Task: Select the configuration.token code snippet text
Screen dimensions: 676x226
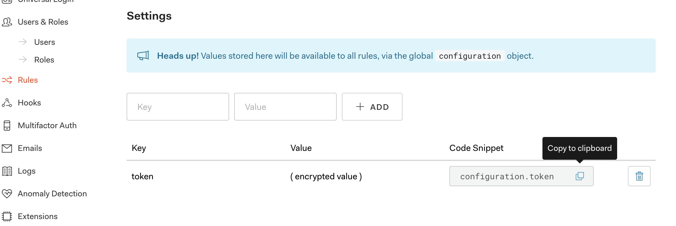Action: click(507, 176)
